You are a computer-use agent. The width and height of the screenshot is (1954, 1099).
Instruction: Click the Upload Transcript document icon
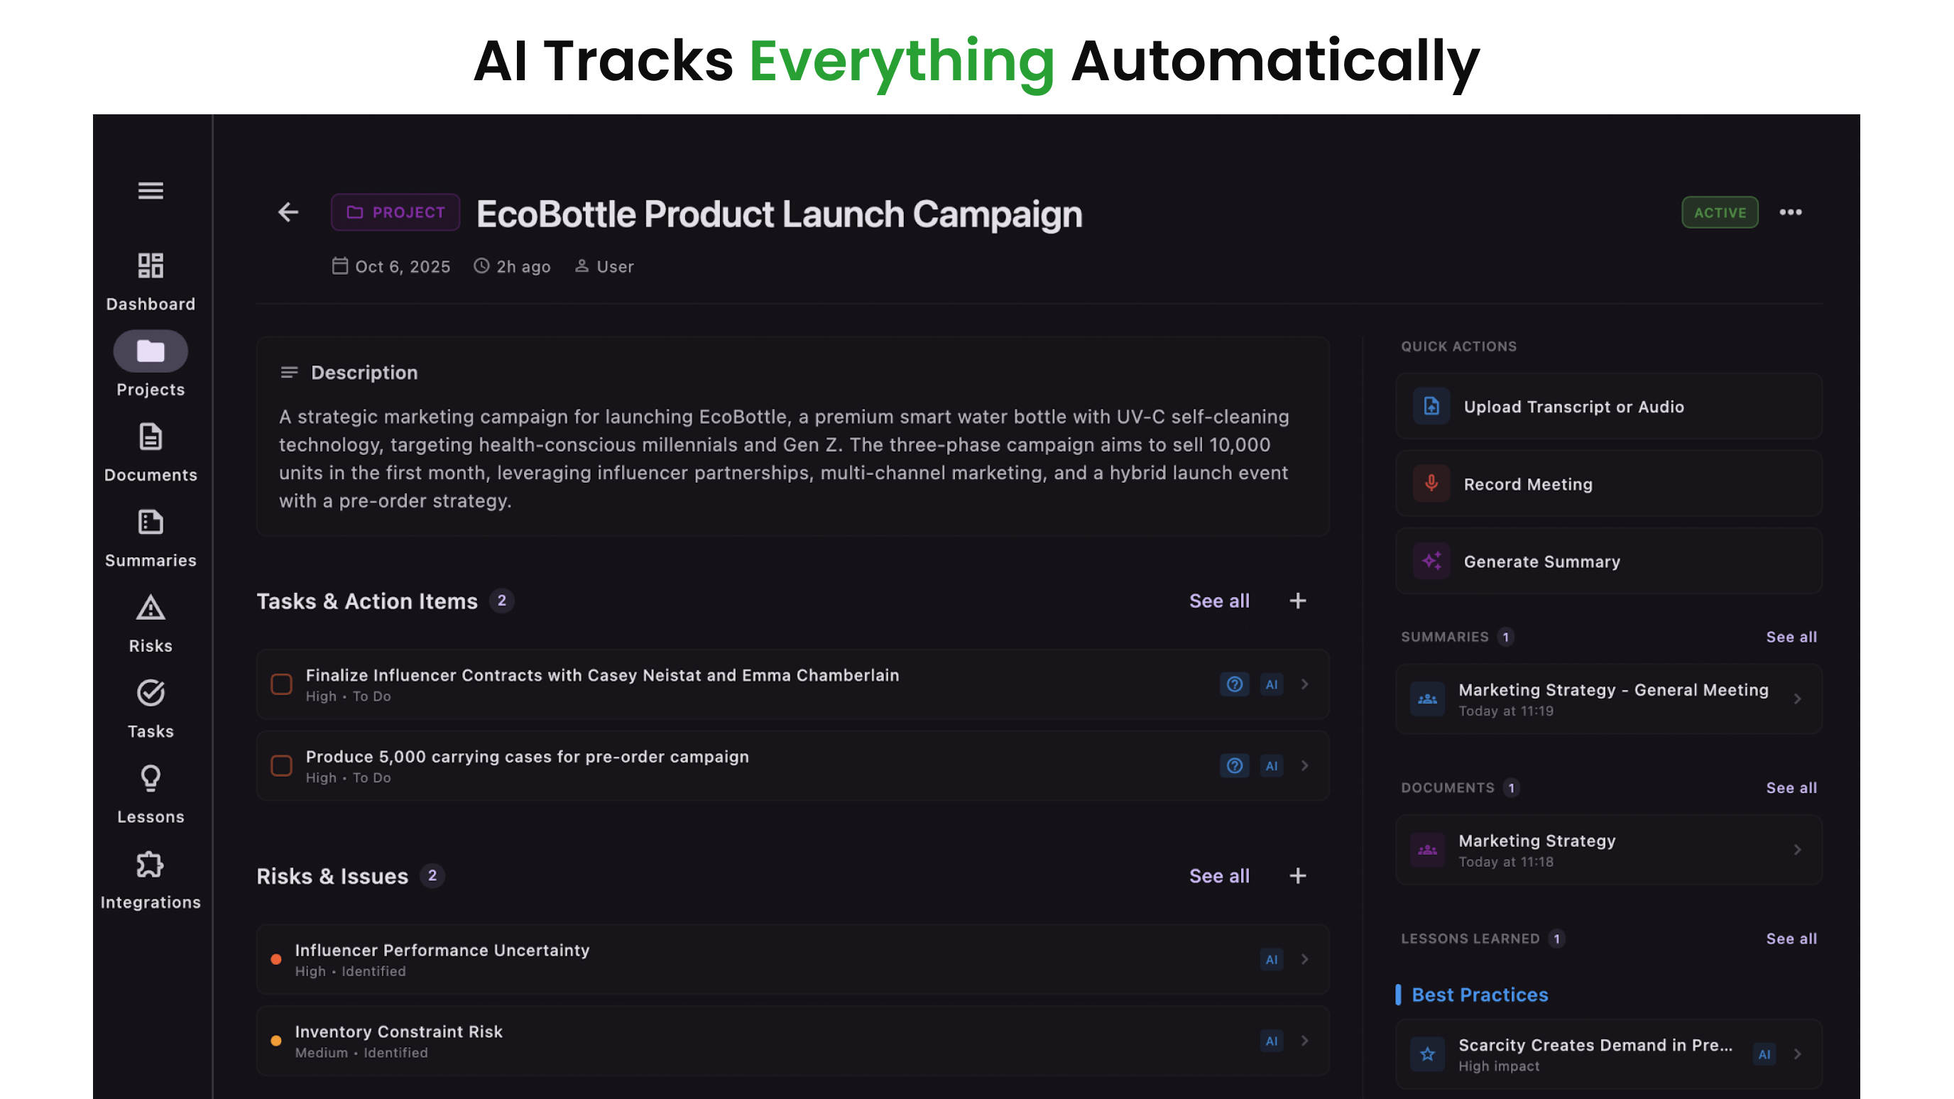1431,407
